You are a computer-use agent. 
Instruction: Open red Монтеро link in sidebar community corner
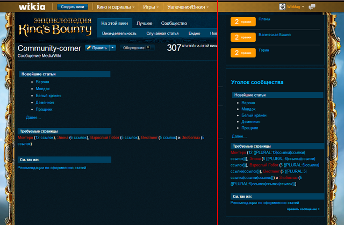pos(238,153)
